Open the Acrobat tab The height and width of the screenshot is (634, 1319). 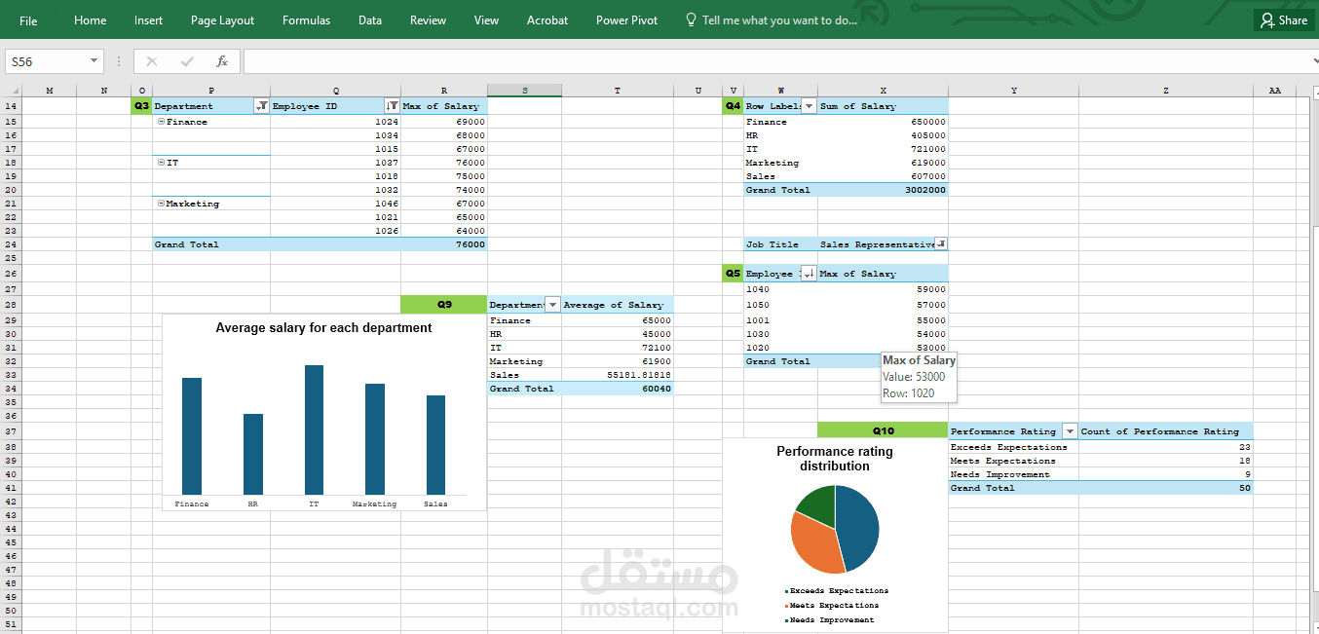(x=547, y=19)
